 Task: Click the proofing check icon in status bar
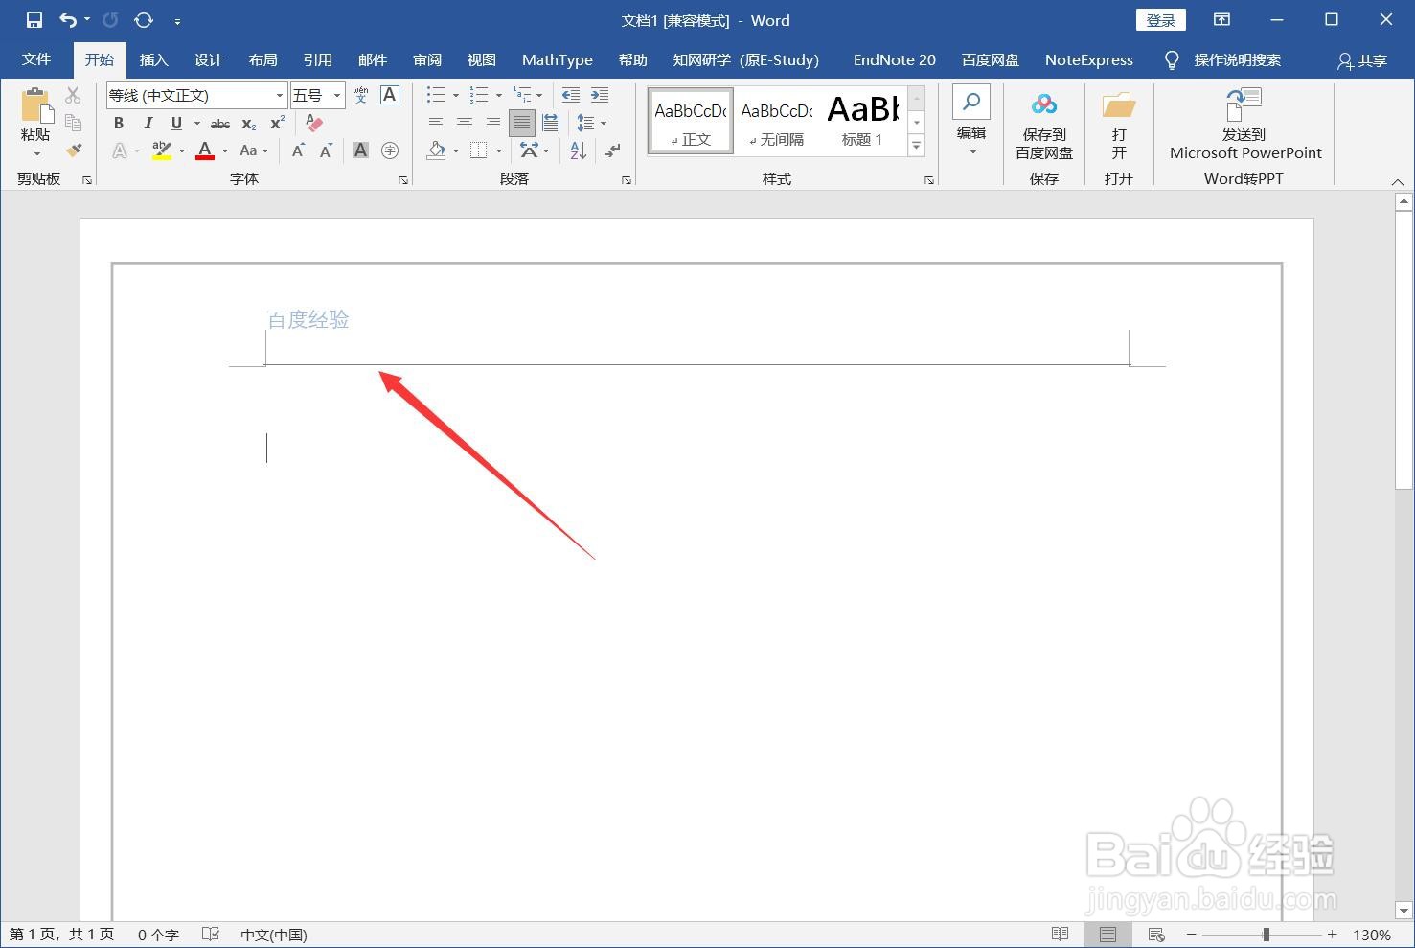point(211,935)
